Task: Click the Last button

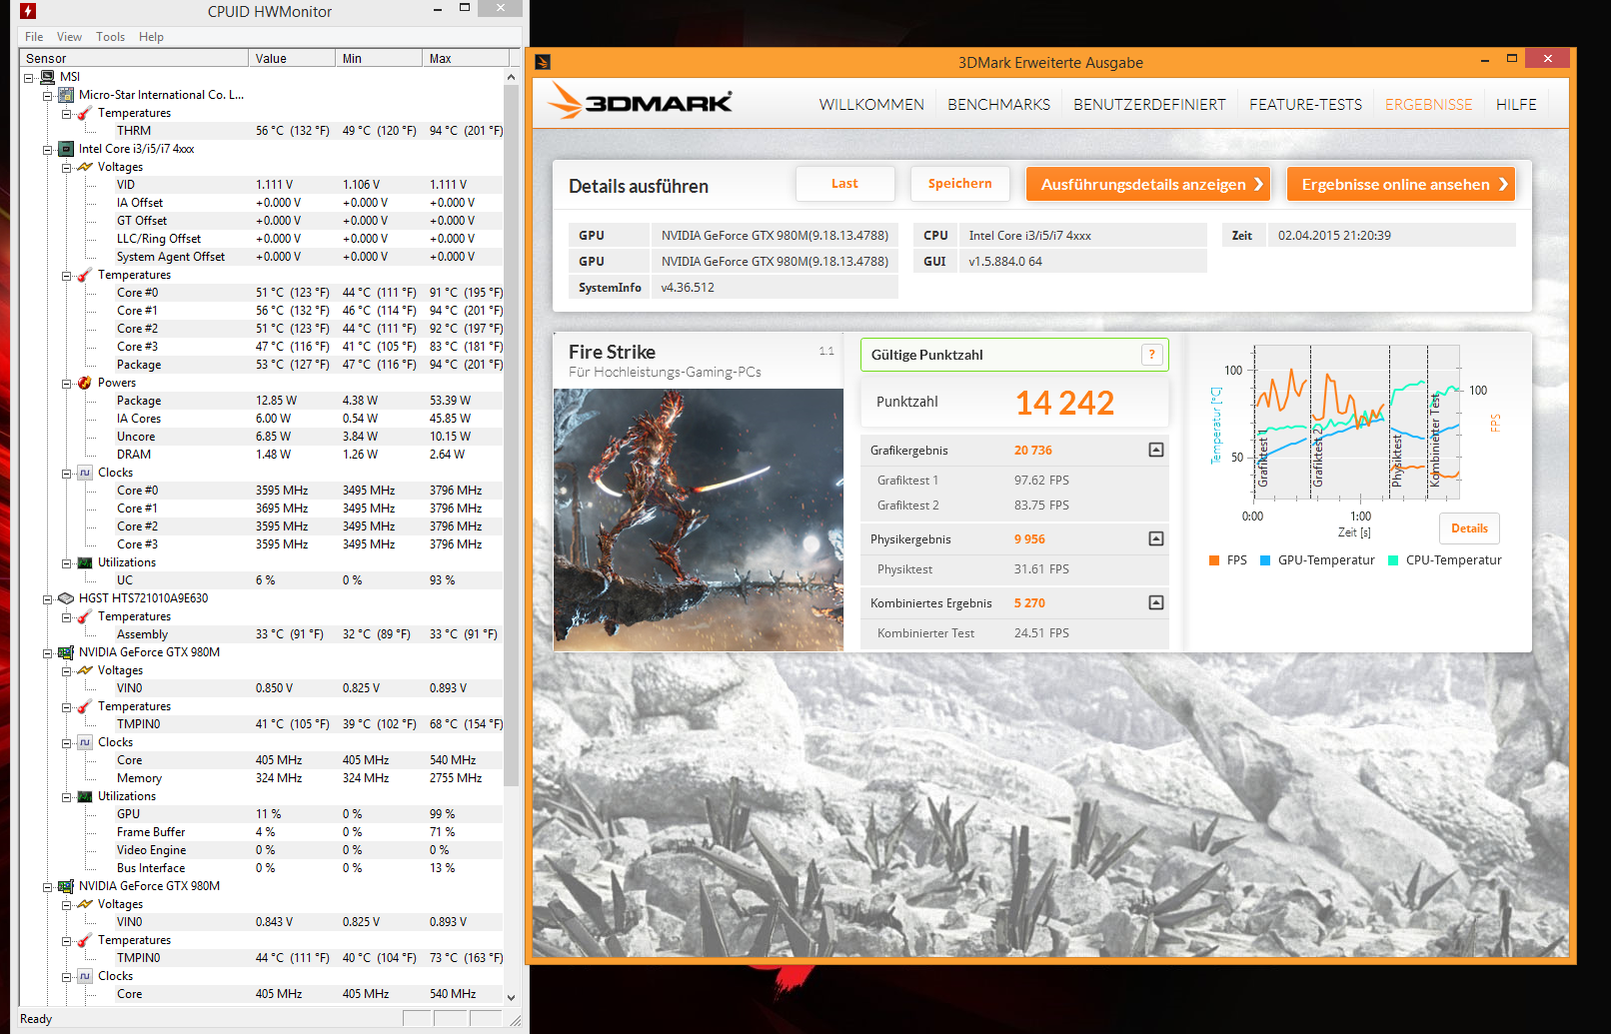Action: [844, 184]
